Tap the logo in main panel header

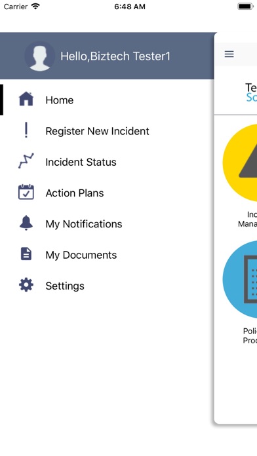(x=251, y=92)
